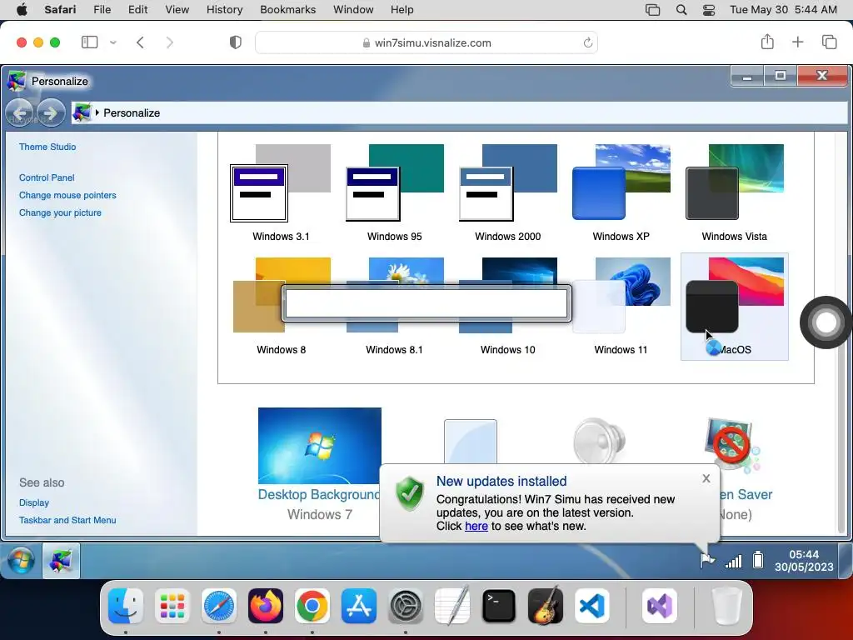Image resolution: width=853 pixels, height=640 pixels.
Task: Open Control Center in menu bar
Action: [708, 10]
